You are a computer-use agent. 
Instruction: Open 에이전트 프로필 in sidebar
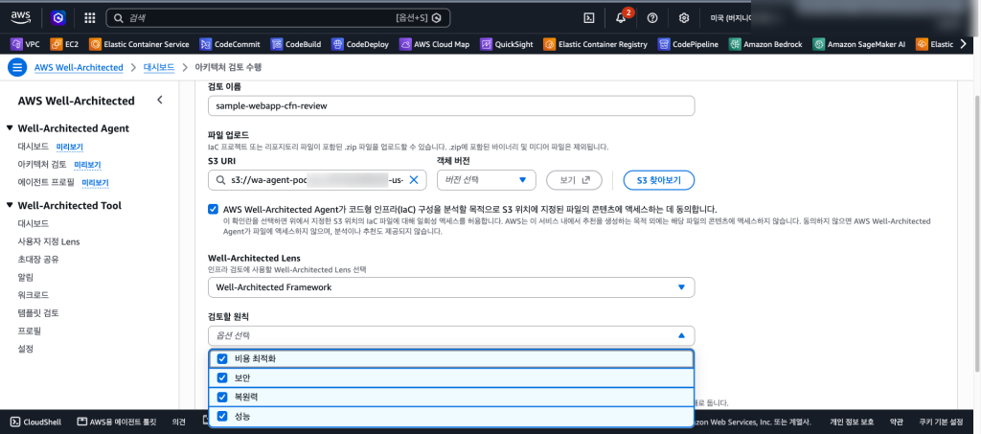46,183
